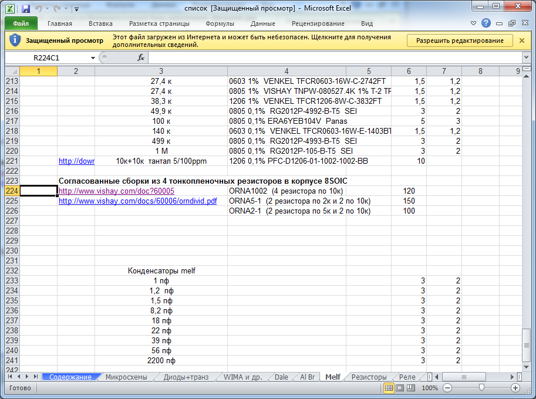Go to next sheet tab navigation arrow
536x399 pixels.
tap(26, 377)
